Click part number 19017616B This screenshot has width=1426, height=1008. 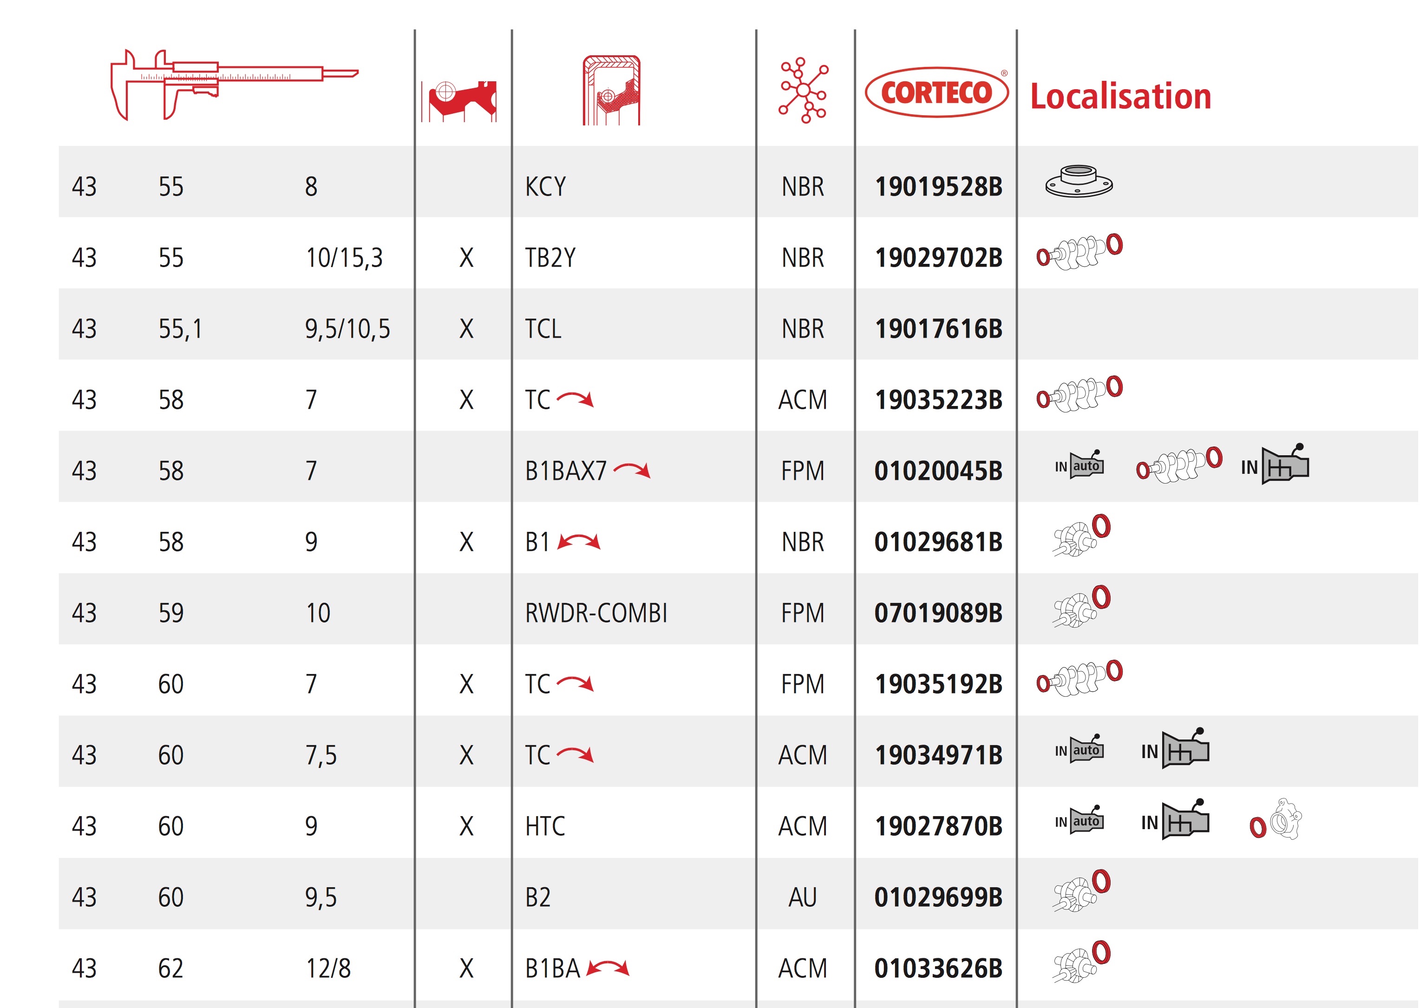(938, 328)
